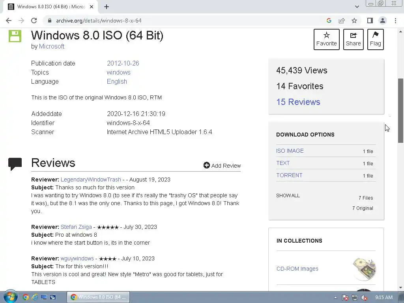Click the Add Review plus icon

(206, 165)
